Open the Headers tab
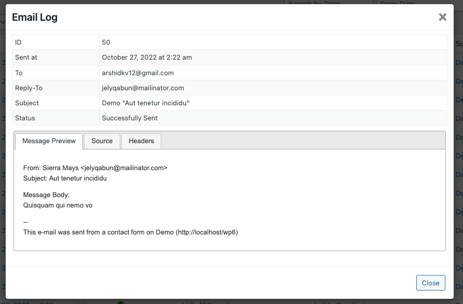Screen dimensions: 463x304 (141, 141)
